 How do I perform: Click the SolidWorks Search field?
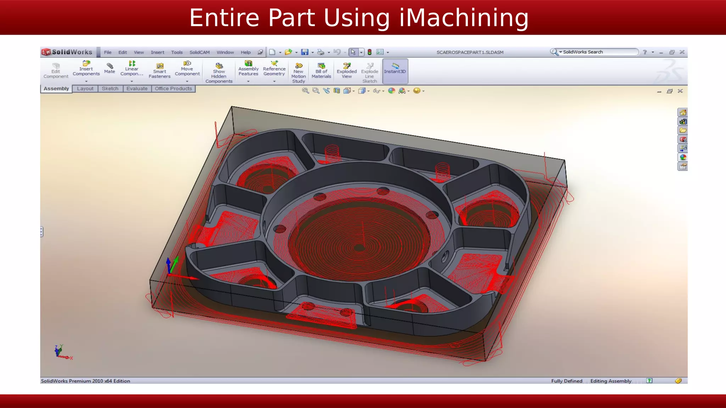pyautogui.click(x=599, y=52)
